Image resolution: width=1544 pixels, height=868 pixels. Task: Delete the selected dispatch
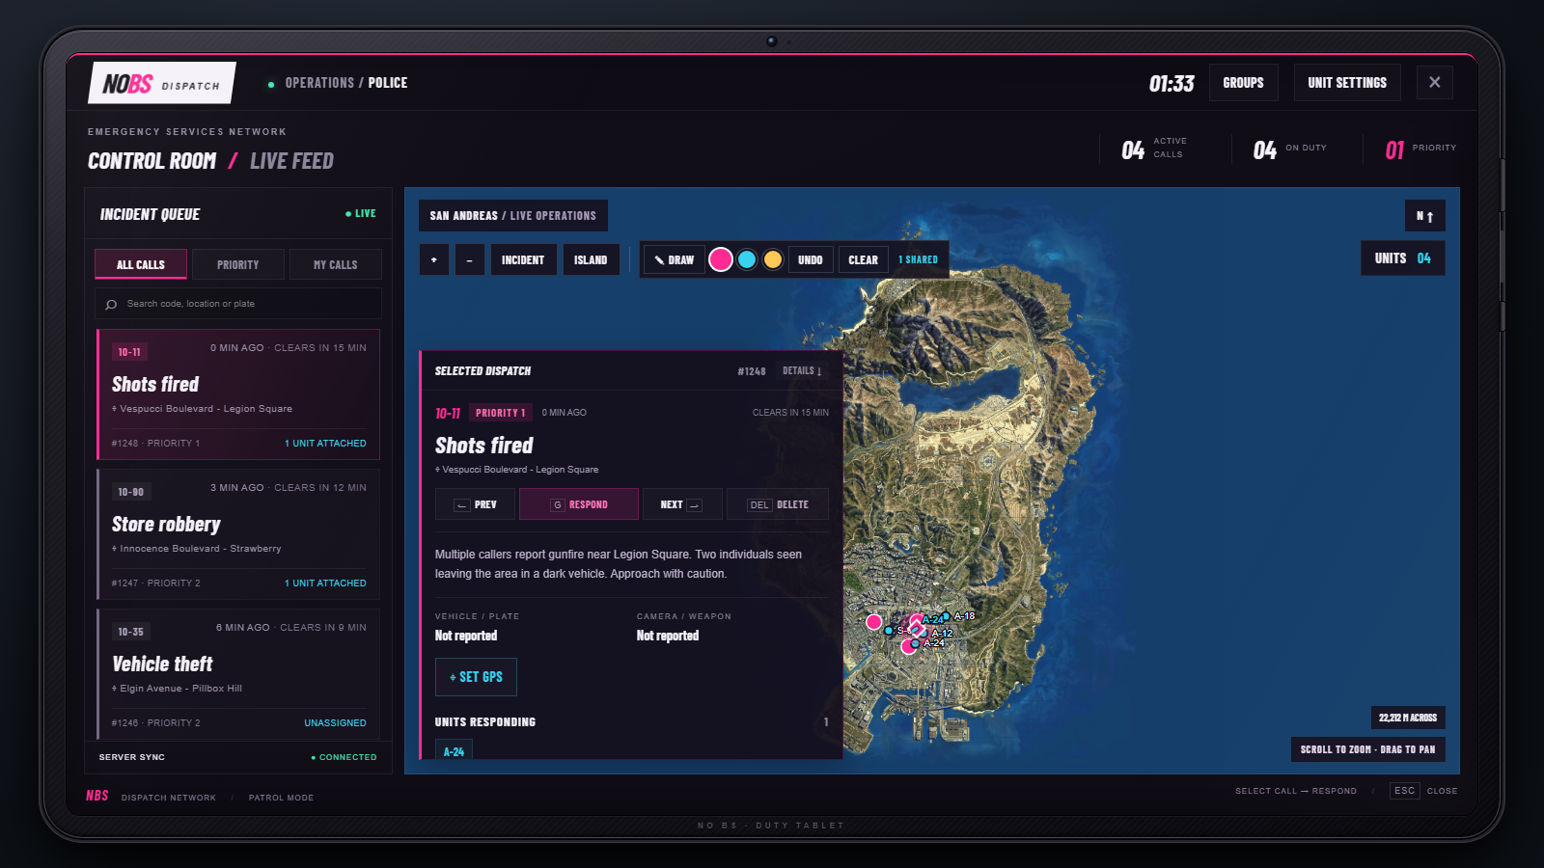click(778, 504)
